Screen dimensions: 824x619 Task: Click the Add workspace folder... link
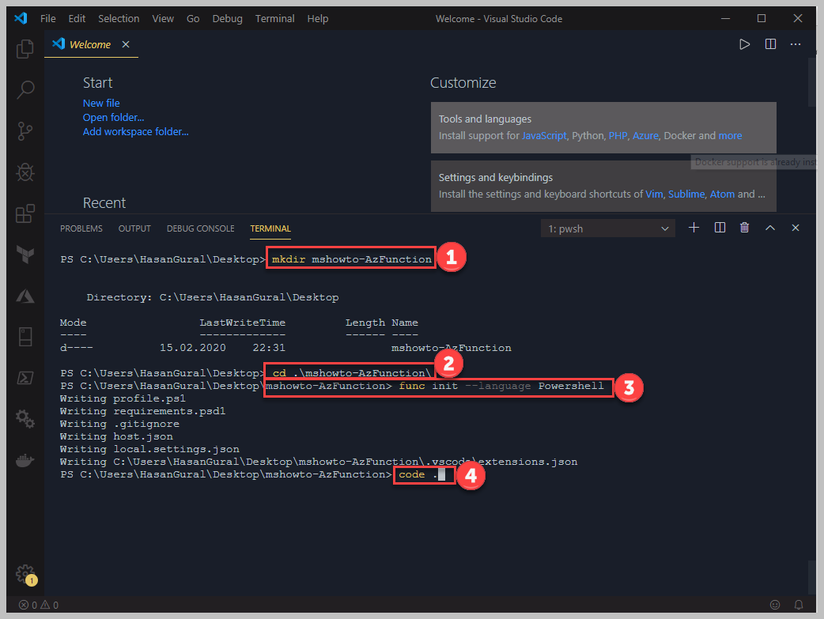pos(135,131)
